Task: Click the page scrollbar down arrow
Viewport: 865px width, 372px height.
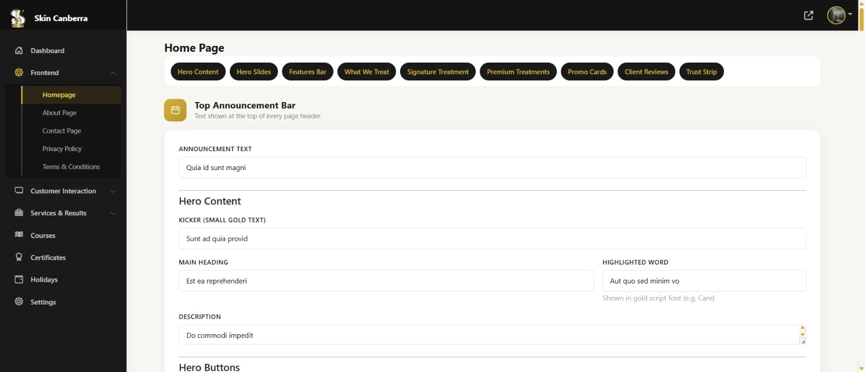Action: (x=861, y=368)
